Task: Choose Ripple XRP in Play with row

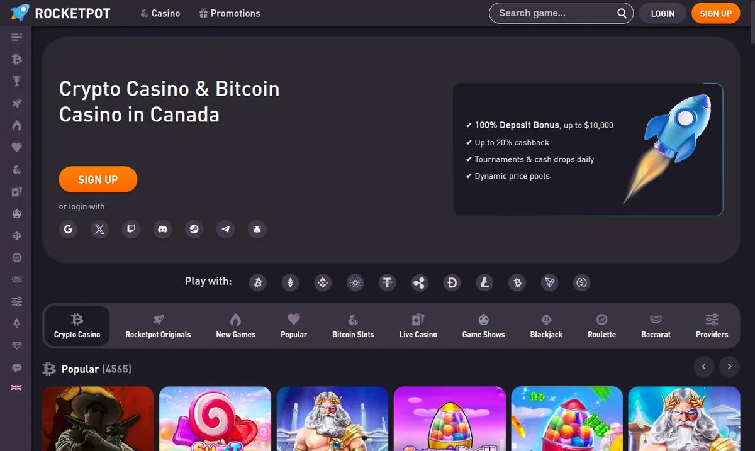Action: (420, 283)
